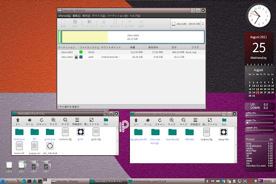Click the 貼り付け paste icon in GParted toolbar
Screen dimensions: 276x184
[x=115, y=22]
